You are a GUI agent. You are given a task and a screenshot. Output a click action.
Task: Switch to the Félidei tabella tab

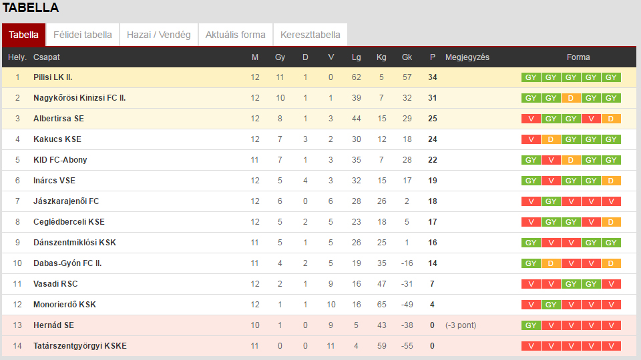click(x=83, y=35)
